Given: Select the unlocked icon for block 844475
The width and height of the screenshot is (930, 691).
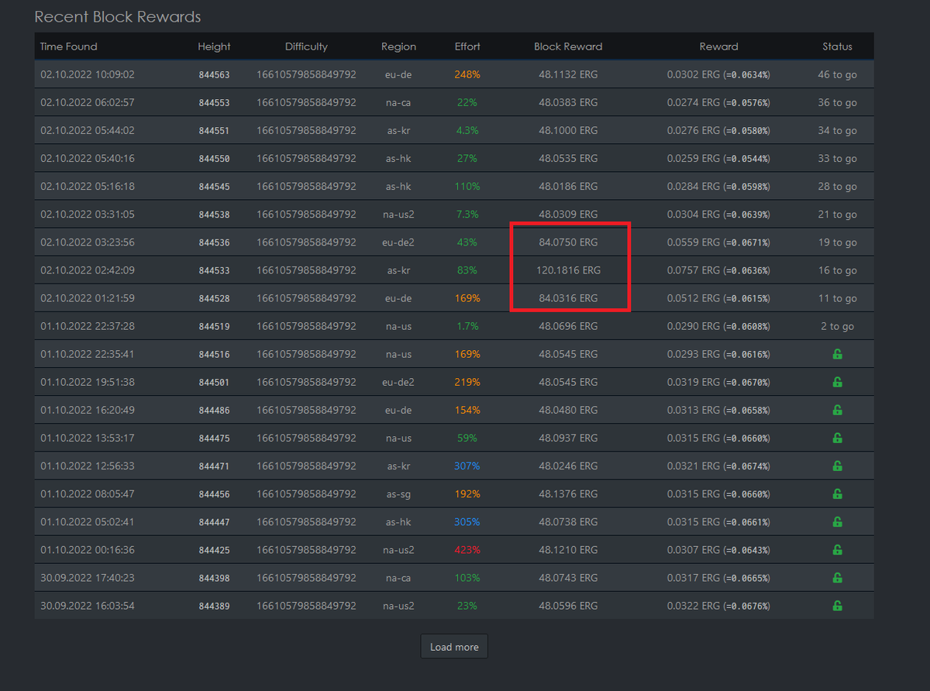Looking at the screenshot, I should 837,438.
